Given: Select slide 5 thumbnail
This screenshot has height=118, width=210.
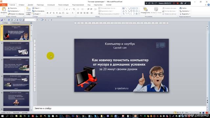Looking at the screenshot, I should (x=16, y=99).
